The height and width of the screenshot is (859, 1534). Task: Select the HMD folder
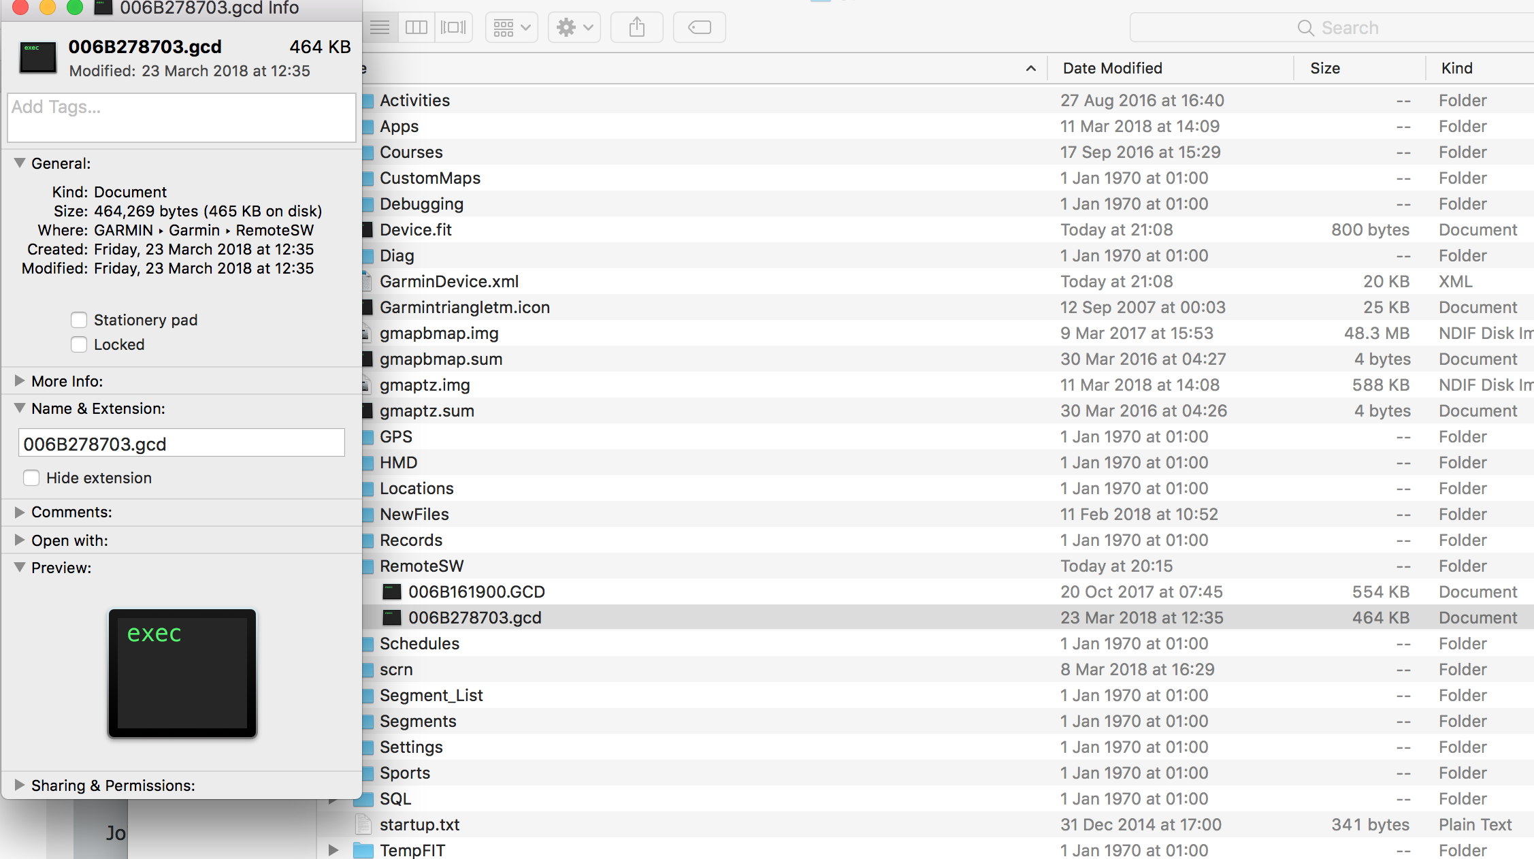pyautogui.click(x=398, y=462)
